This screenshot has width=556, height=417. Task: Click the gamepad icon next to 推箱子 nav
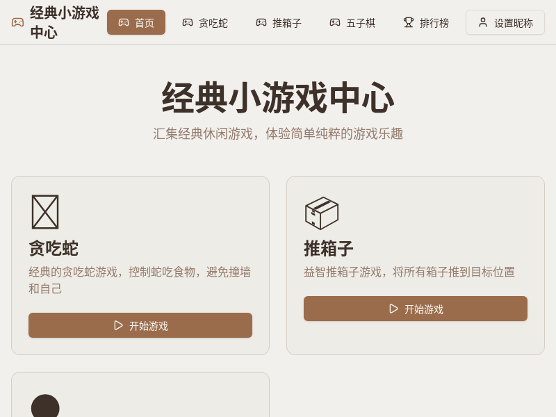click(x=261, y=22)
